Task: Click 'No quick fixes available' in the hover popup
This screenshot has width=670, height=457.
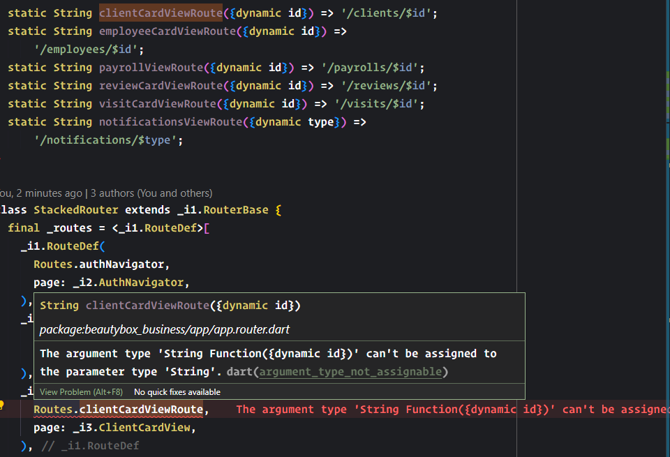Action: [x=177, y=391]
